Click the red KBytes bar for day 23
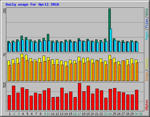Image resolution: width=150 pixels, height=117 pixels. click(106, 104)
